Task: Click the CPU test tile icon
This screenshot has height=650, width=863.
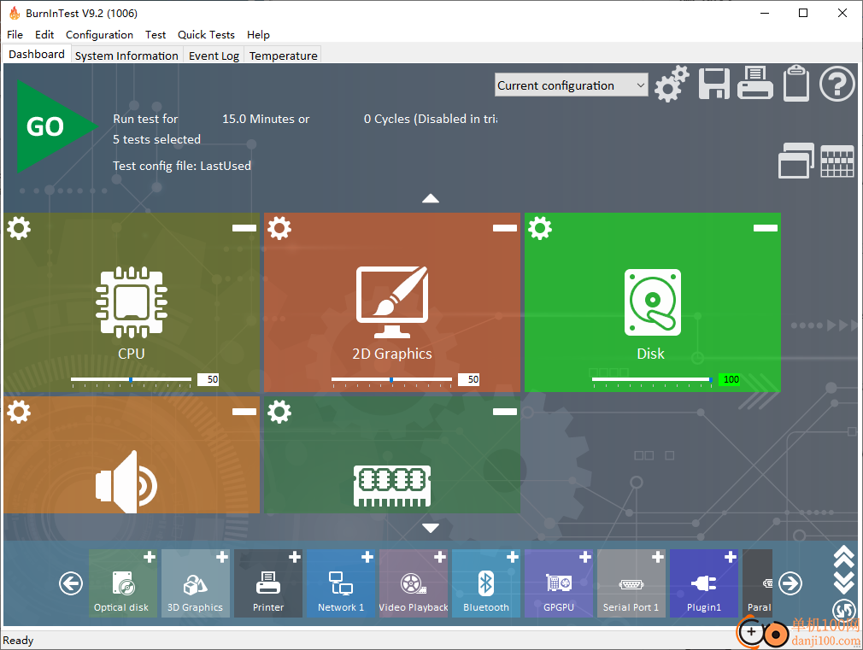Action: (x=131, y=302)
